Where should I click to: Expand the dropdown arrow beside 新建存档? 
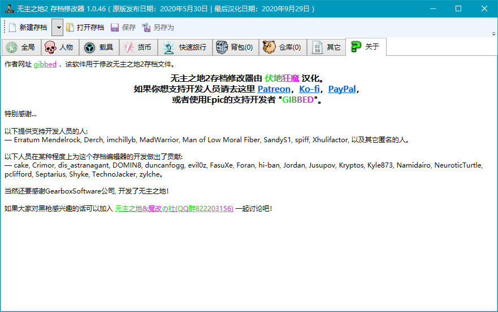[58, 28]
